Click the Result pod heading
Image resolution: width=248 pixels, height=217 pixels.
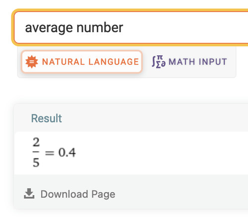point(47,118)
